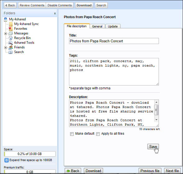
Task: Enable the Make default checkbox
Action: tap(72, 134)
